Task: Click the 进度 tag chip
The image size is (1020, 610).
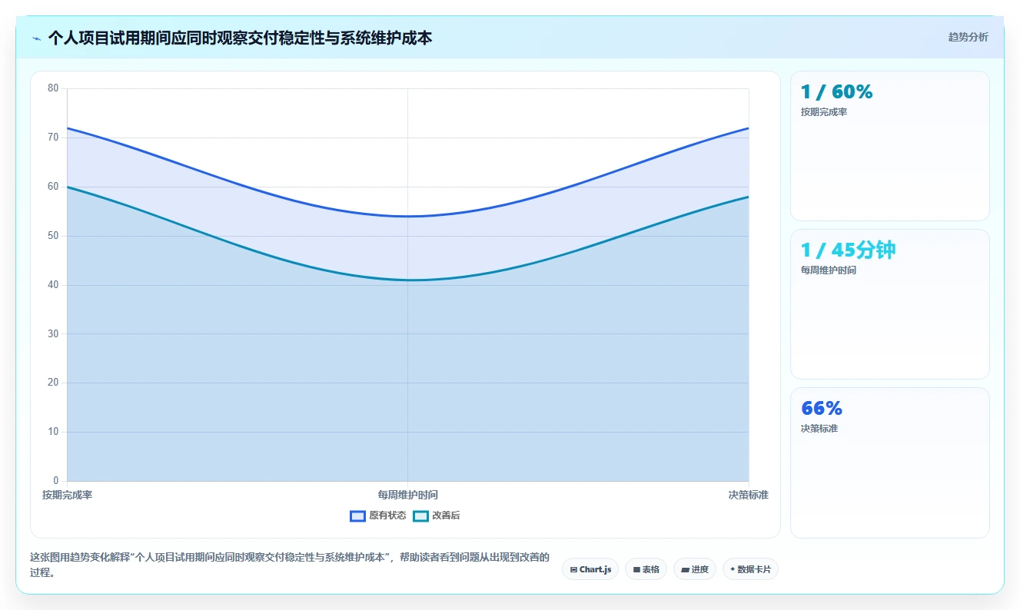Action: coord(695,569)
